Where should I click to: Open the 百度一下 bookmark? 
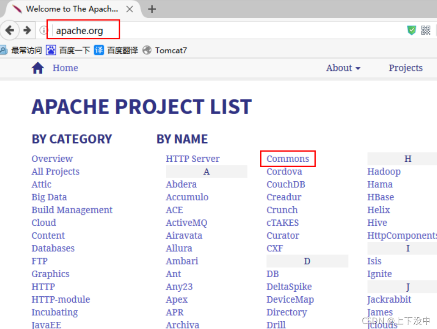pos(68,50)
